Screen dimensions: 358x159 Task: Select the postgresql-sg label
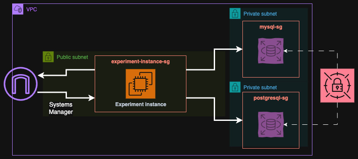click(x=271, y=98)
